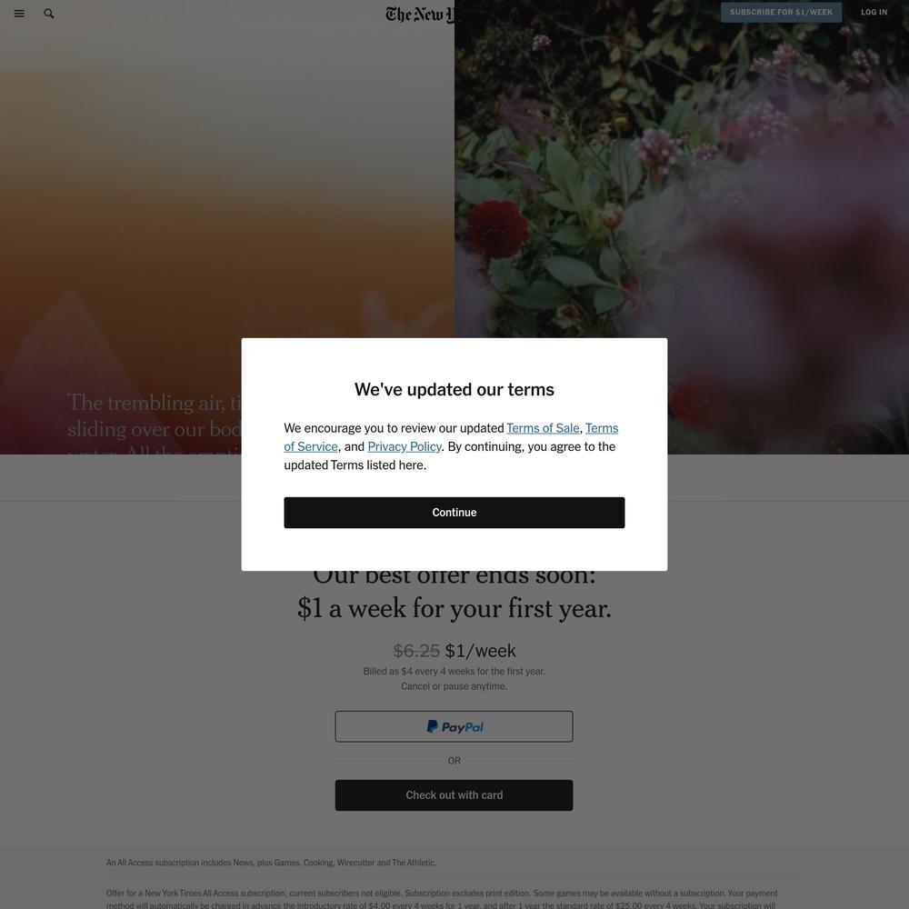Click Subscribe for $1/week button

781,12
